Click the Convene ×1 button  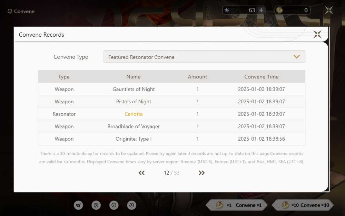[237, 205]
